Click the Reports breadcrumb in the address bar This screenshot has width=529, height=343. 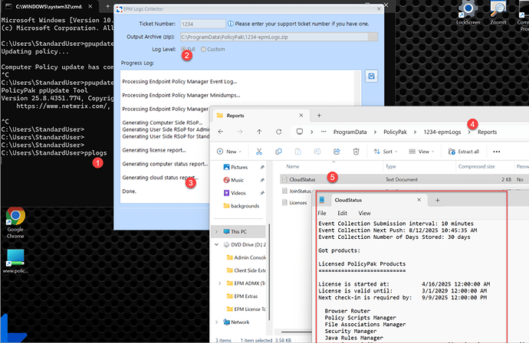pos(487,132)
